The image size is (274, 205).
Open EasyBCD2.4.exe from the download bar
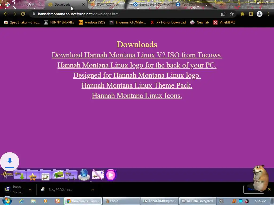(x=60, y=190)
